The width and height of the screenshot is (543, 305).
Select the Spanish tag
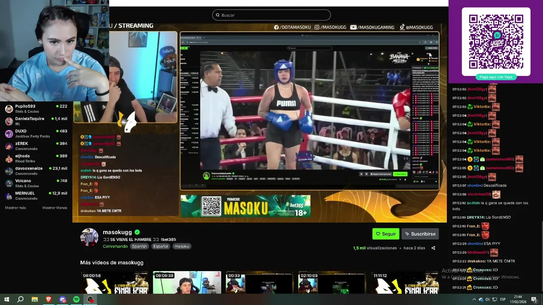click(x=139, y=246)
